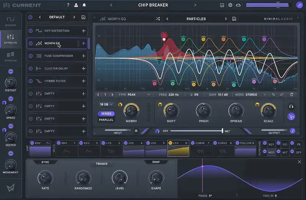Viewport: 306px width, 200px height.
Task: Delete the selected EQ band with trash icon
Action: click(292, 95)
